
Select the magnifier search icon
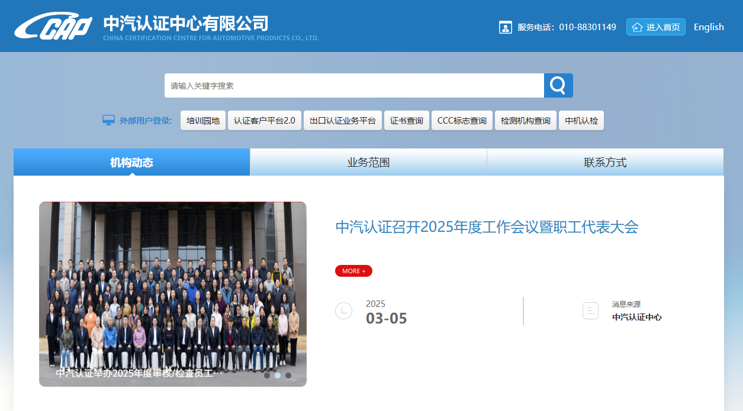557,85
